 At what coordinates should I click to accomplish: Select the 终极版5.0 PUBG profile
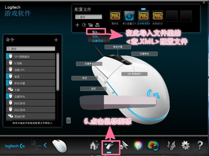(x=158, y=16)
